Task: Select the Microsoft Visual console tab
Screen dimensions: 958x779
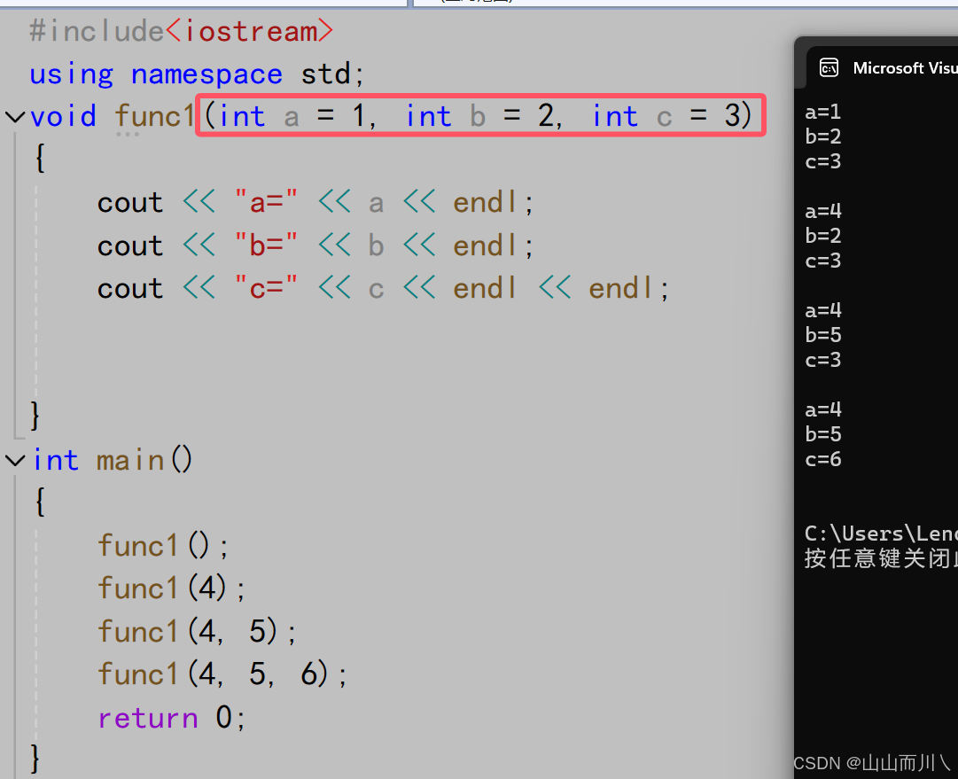Action: point(884,68)
